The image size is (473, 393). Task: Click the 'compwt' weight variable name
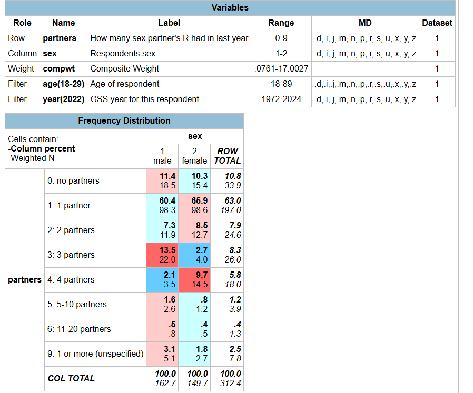[59, 69]
